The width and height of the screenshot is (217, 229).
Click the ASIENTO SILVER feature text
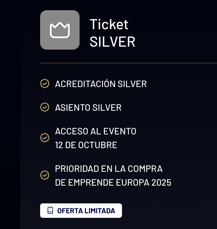[x=88, y=108]
